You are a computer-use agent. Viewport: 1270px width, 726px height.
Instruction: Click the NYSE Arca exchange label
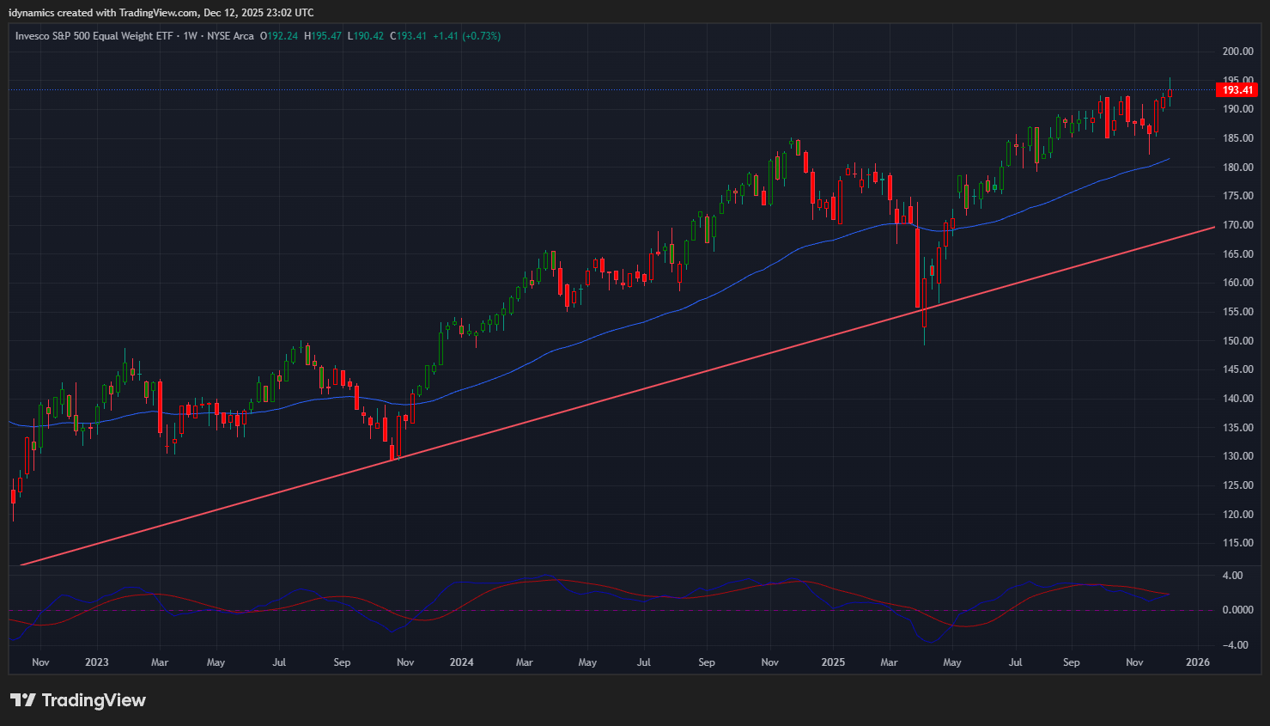230,36
